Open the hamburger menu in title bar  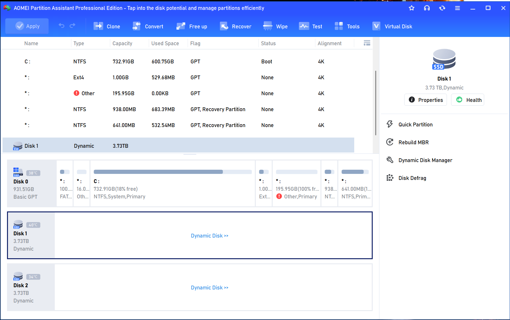tap(457, 8)
